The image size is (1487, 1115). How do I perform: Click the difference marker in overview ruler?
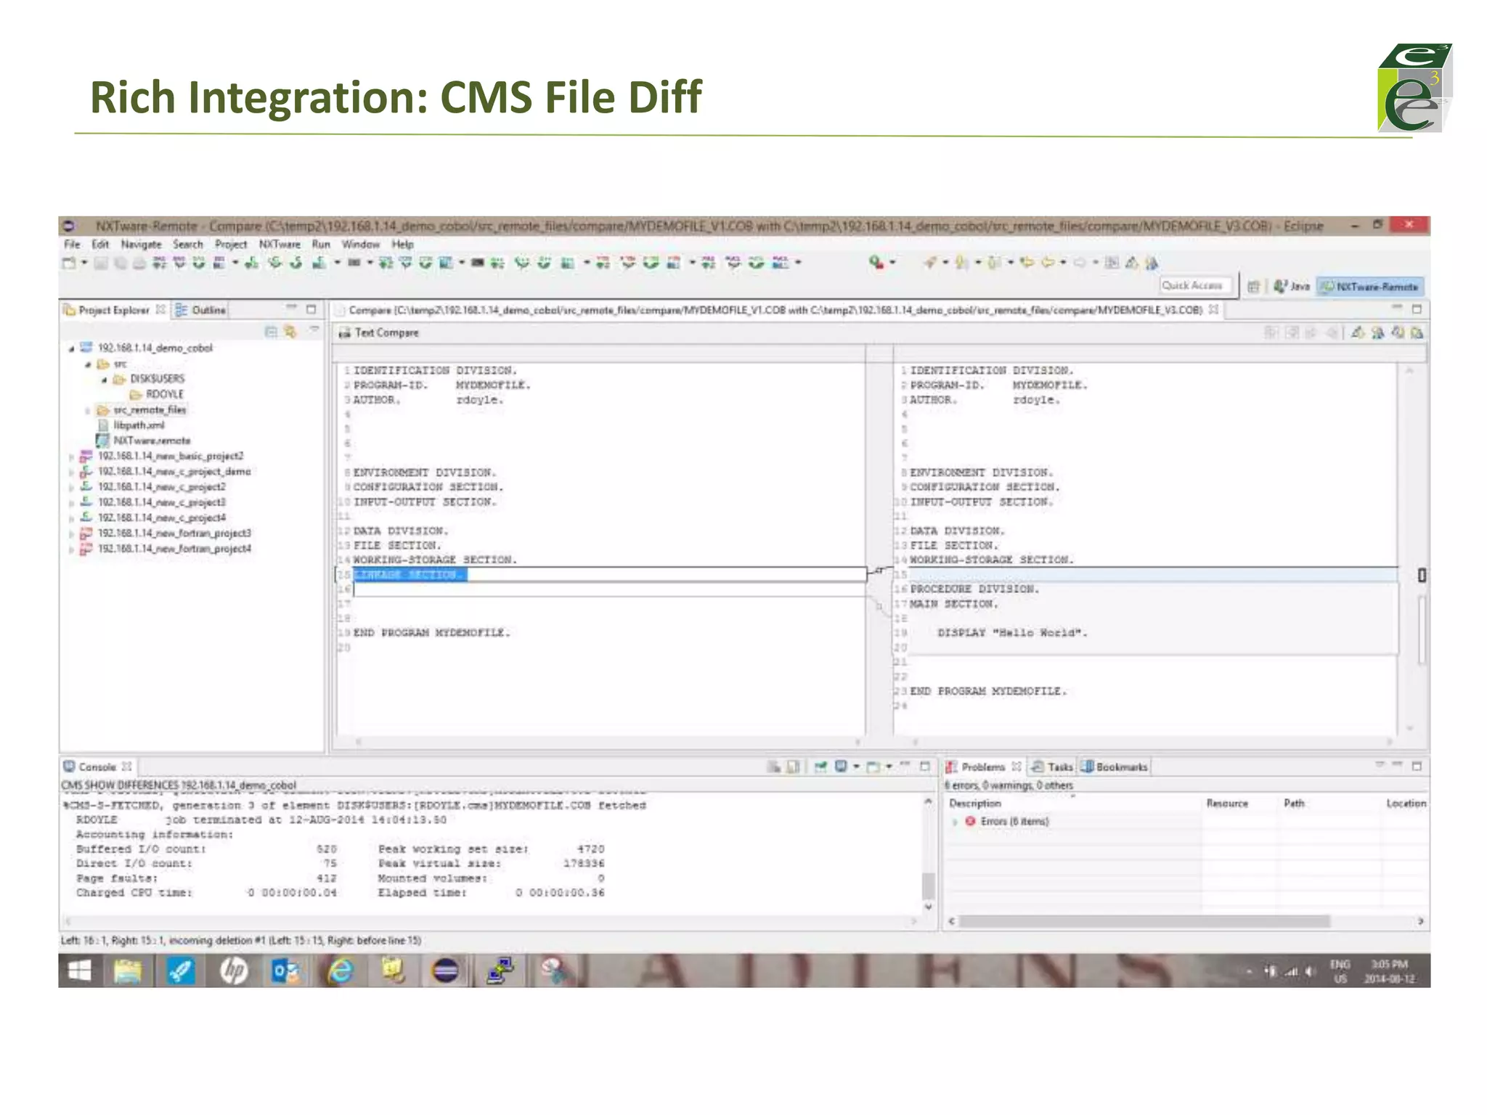[1422, 575]
